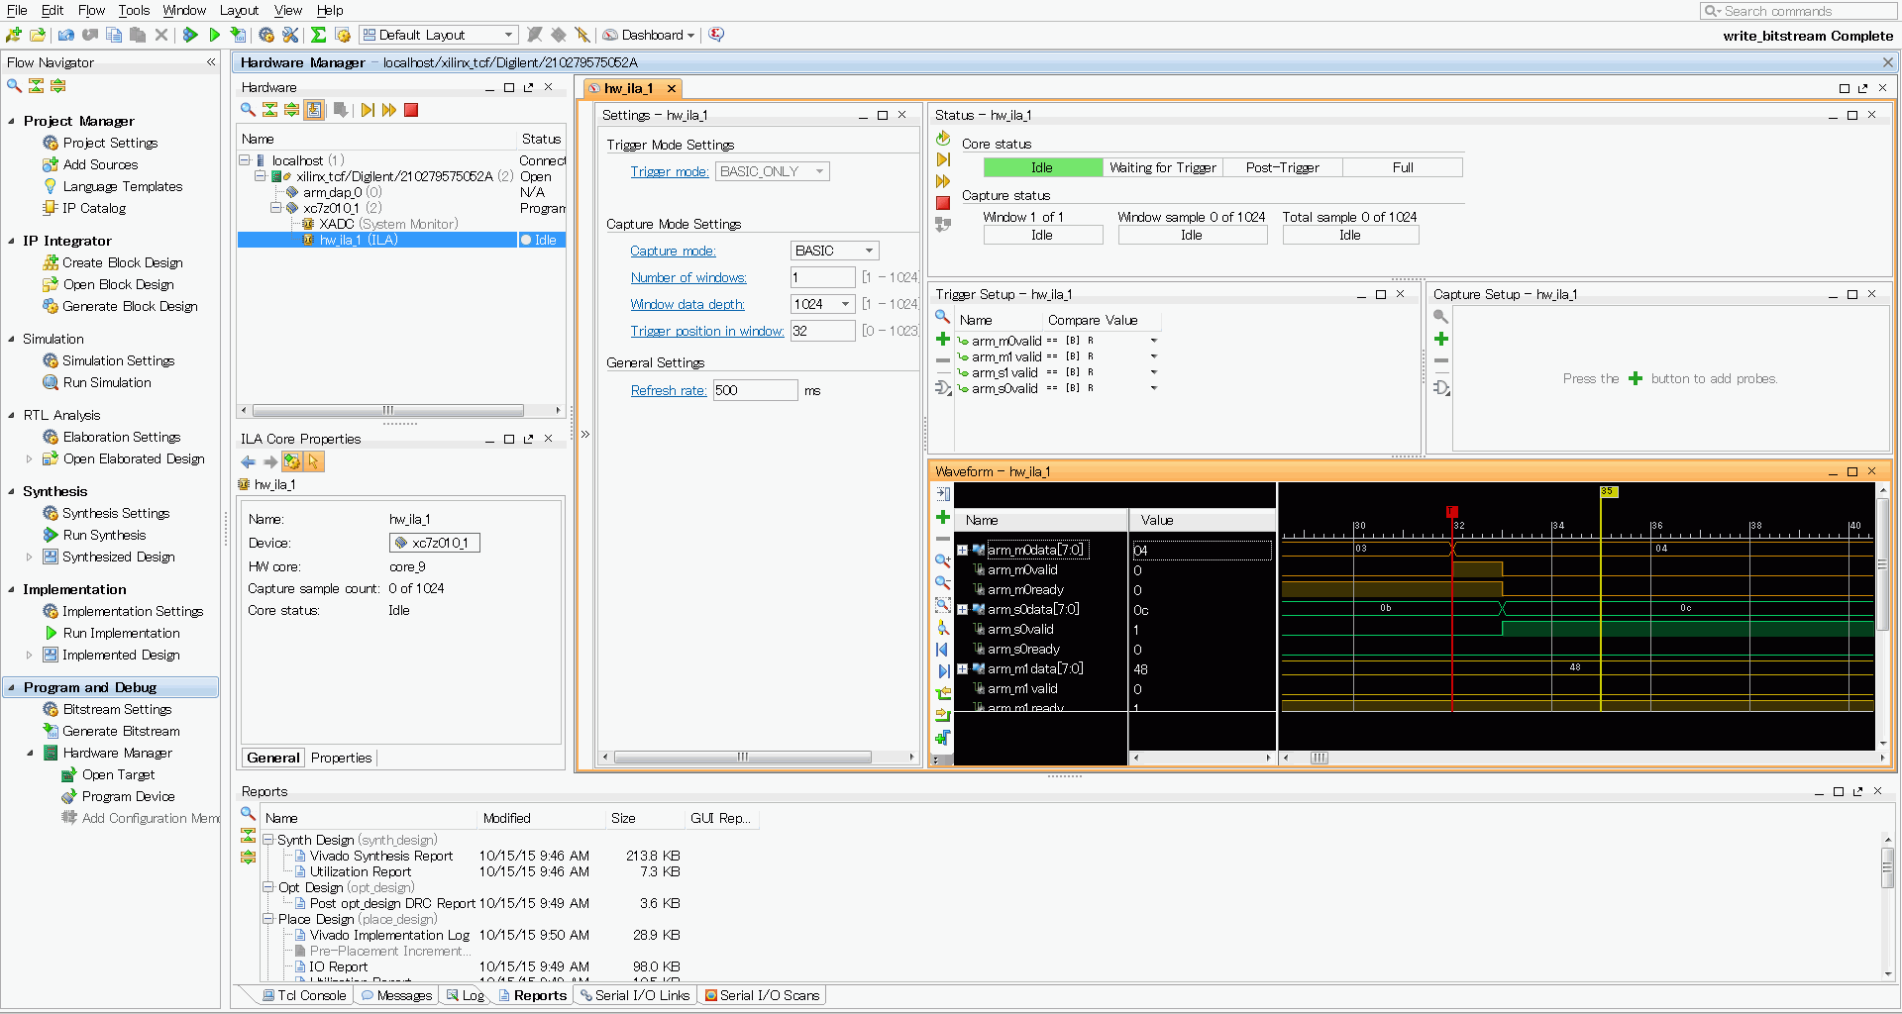Collapse Program and Debug section
The height and width of the screenshot is (1014, 1902).
coord(12,687)
